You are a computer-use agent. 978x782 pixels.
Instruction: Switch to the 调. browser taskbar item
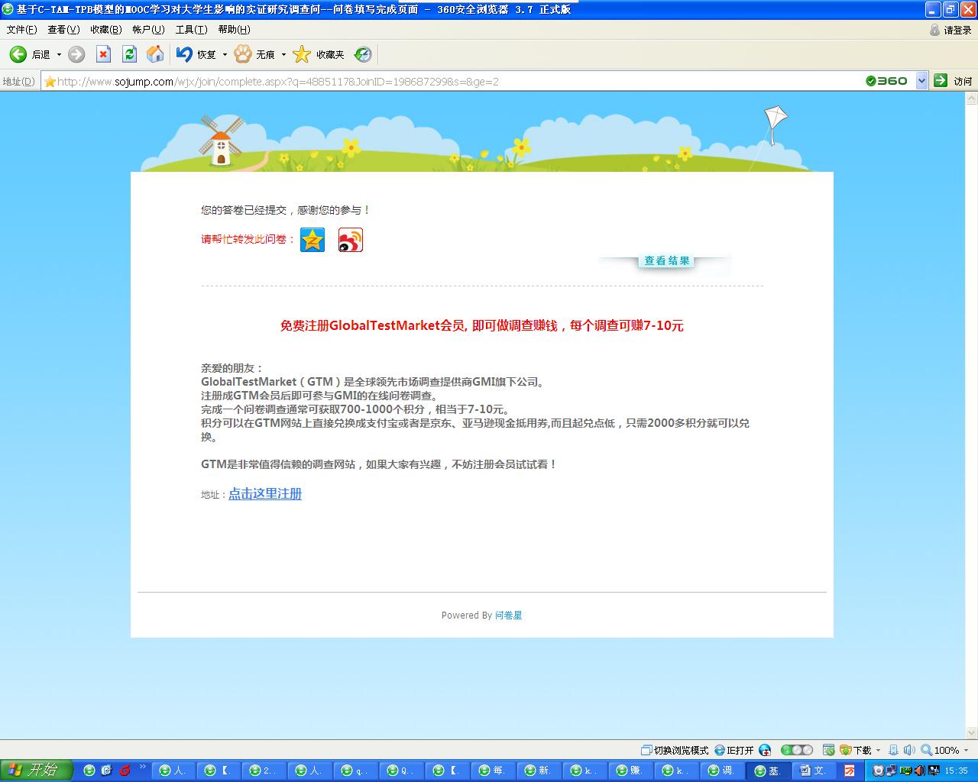point(722,771)
